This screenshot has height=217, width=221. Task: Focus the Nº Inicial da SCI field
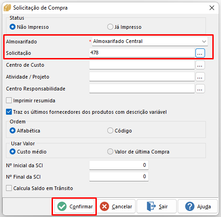119,165
